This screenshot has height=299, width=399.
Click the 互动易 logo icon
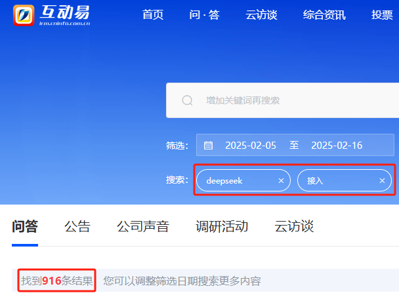(24, 15)
